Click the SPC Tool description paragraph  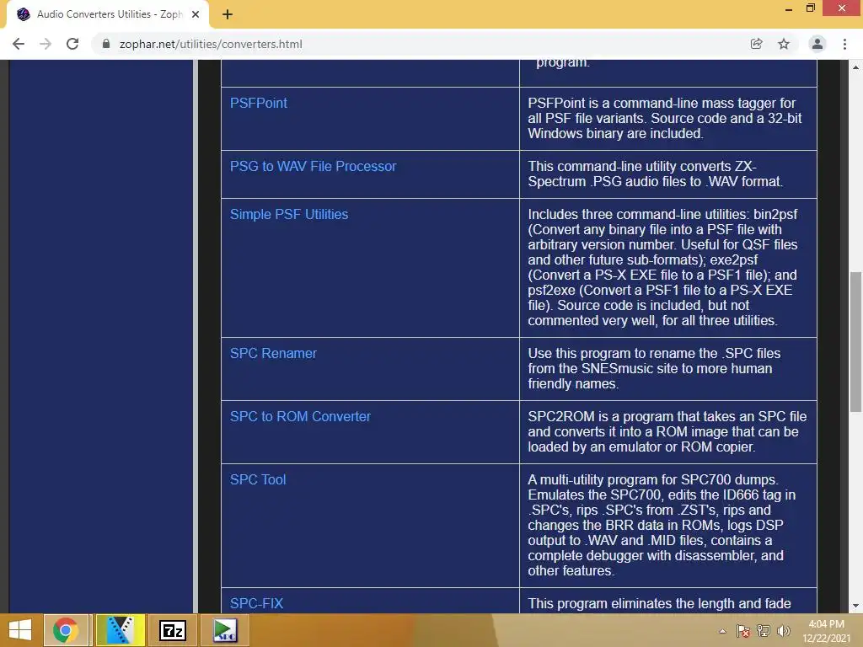[662, 526]
